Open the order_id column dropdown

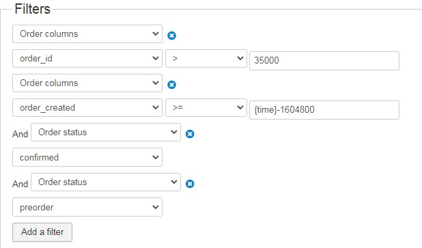pyautogui.click(x=87, y=59)
